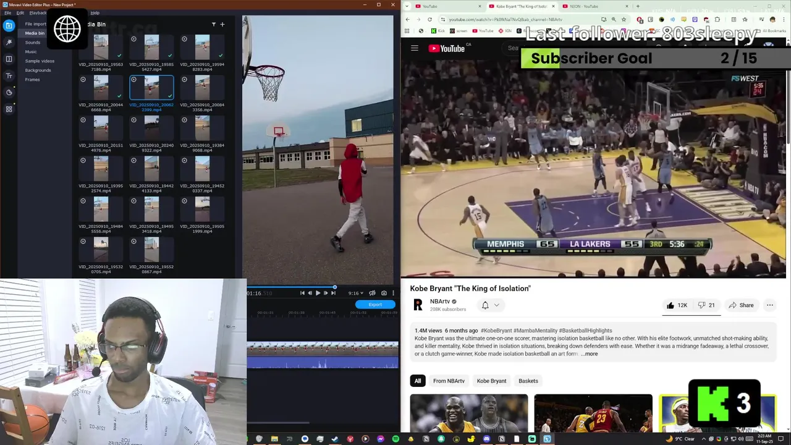791x445 pixels.
Task: Click the Movavi preview progress bar handle
Action: tap(335, 287)
